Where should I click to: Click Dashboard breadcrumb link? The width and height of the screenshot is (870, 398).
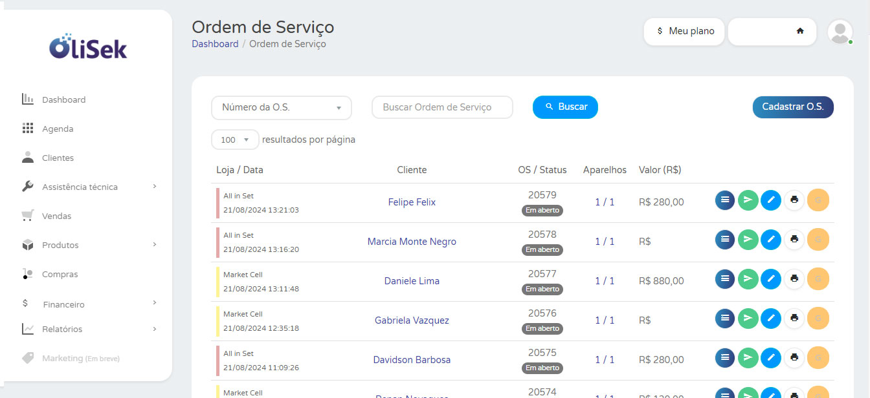215,44
